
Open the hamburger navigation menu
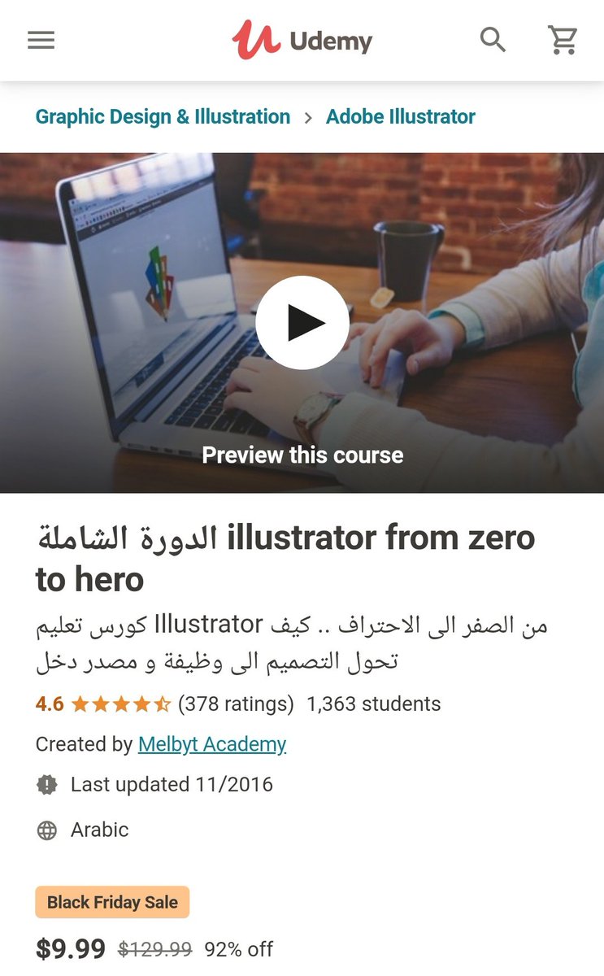tap(41, 40)
